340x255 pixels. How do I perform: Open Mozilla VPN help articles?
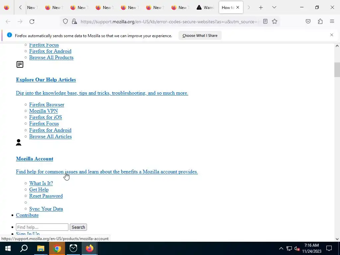pos(43,111)
